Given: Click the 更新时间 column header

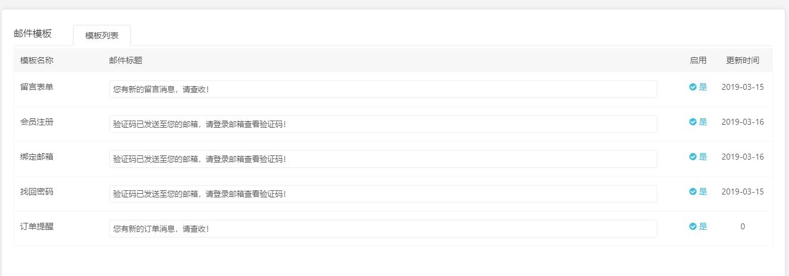Looking at the screenshot, I should [x=742, y=60].
